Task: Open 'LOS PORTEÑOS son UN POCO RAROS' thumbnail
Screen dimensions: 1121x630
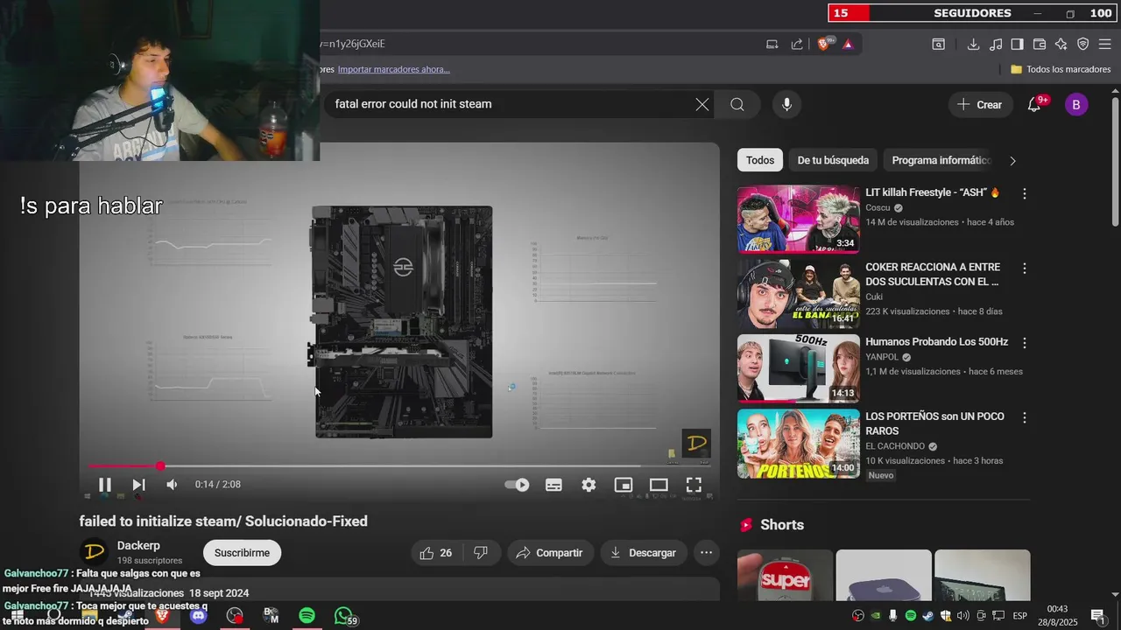Action: [x=798, y=444]
